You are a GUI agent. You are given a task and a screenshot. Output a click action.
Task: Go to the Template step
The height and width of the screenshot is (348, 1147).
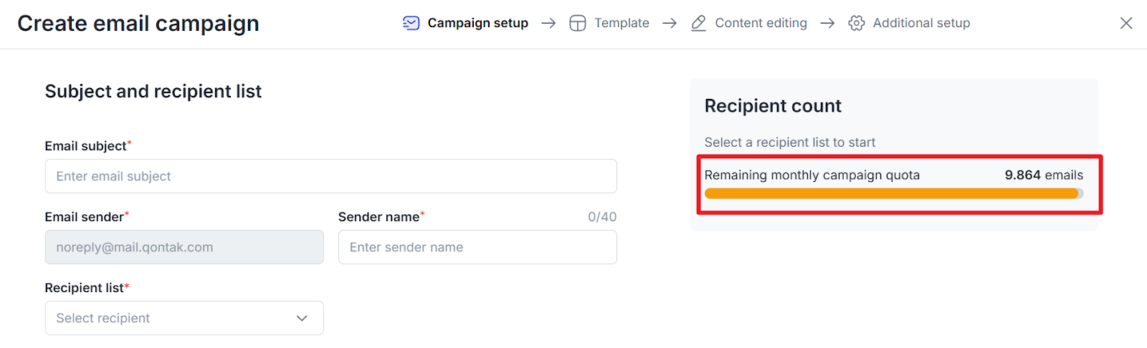pyautogui.click(x=622, y=23)
